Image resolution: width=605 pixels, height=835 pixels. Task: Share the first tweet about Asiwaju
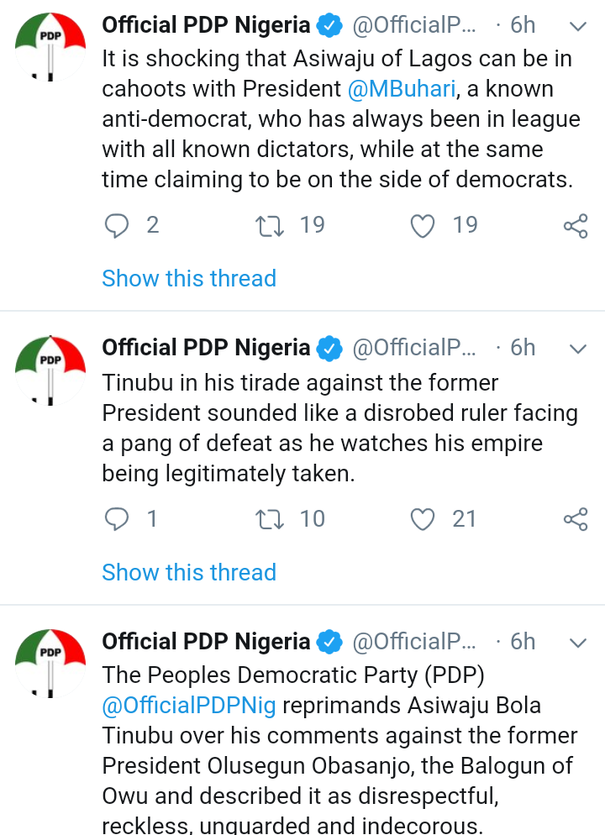point(576,226)
